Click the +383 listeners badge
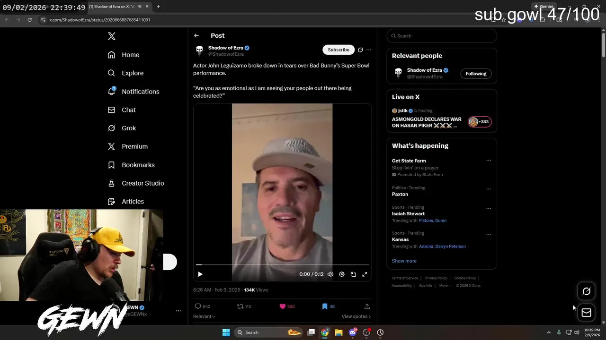 480,122
